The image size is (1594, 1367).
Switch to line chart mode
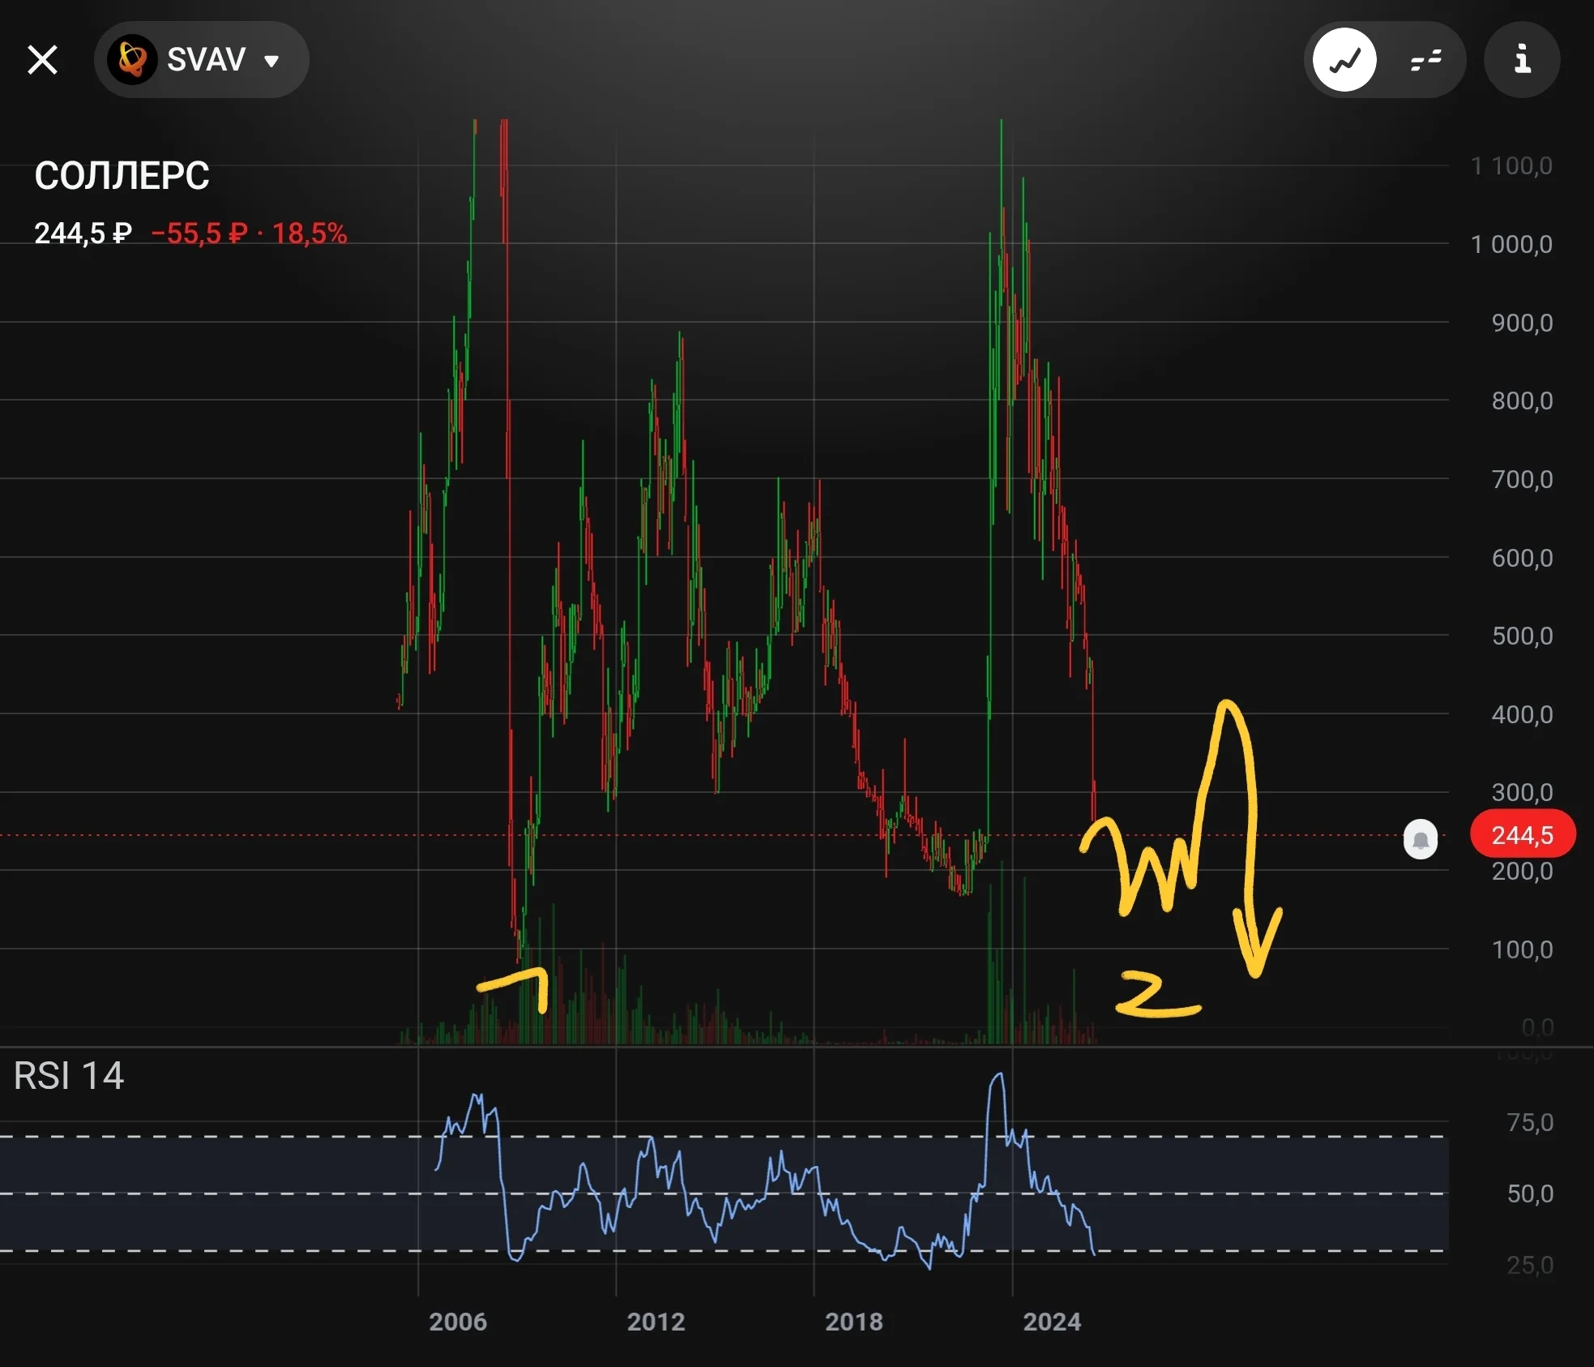(1344, 60)
